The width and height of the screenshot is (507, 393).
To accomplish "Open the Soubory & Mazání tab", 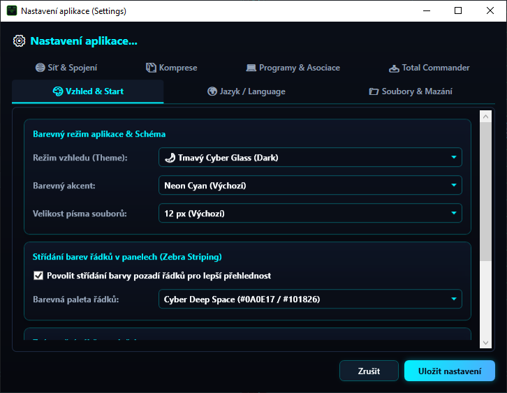I will (x=411, y=91).
